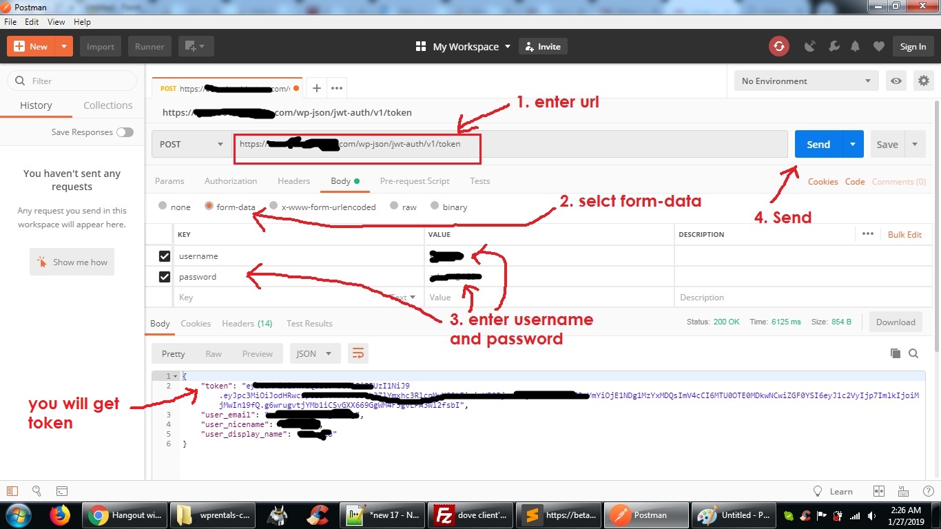Search the response body magnifier icon
The image size is (941, 529).
913,353
